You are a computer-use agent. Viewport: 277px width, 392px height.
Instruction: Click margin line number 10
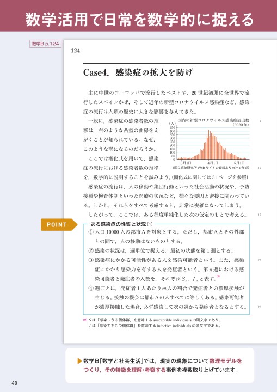tap(260, 168)
